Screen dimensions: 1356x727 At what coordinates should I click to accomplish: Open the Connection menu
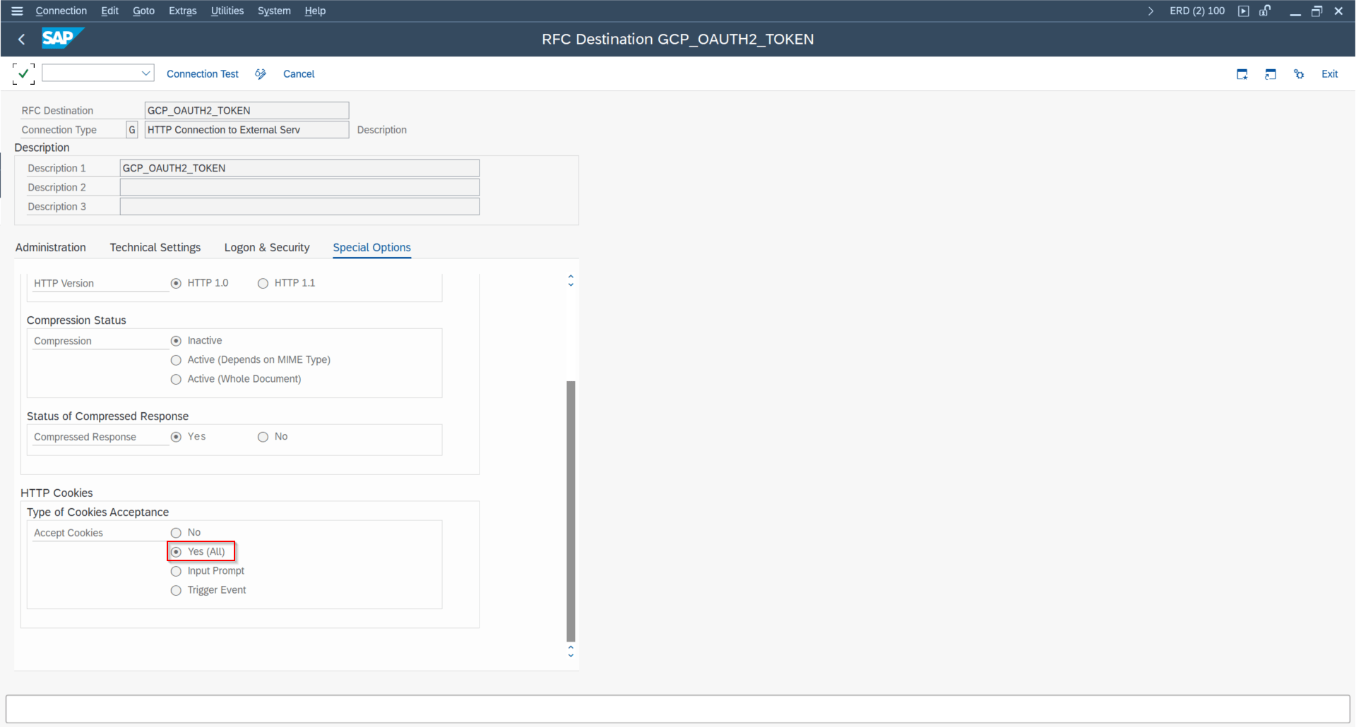61,11
